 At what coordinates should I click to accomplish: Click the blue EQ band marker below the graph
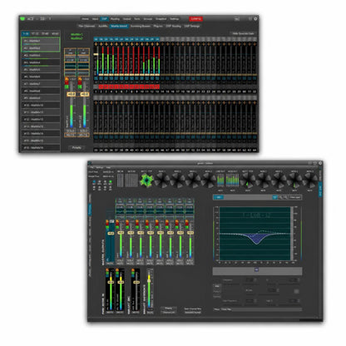pyautogui.click(x=257, y=269)
